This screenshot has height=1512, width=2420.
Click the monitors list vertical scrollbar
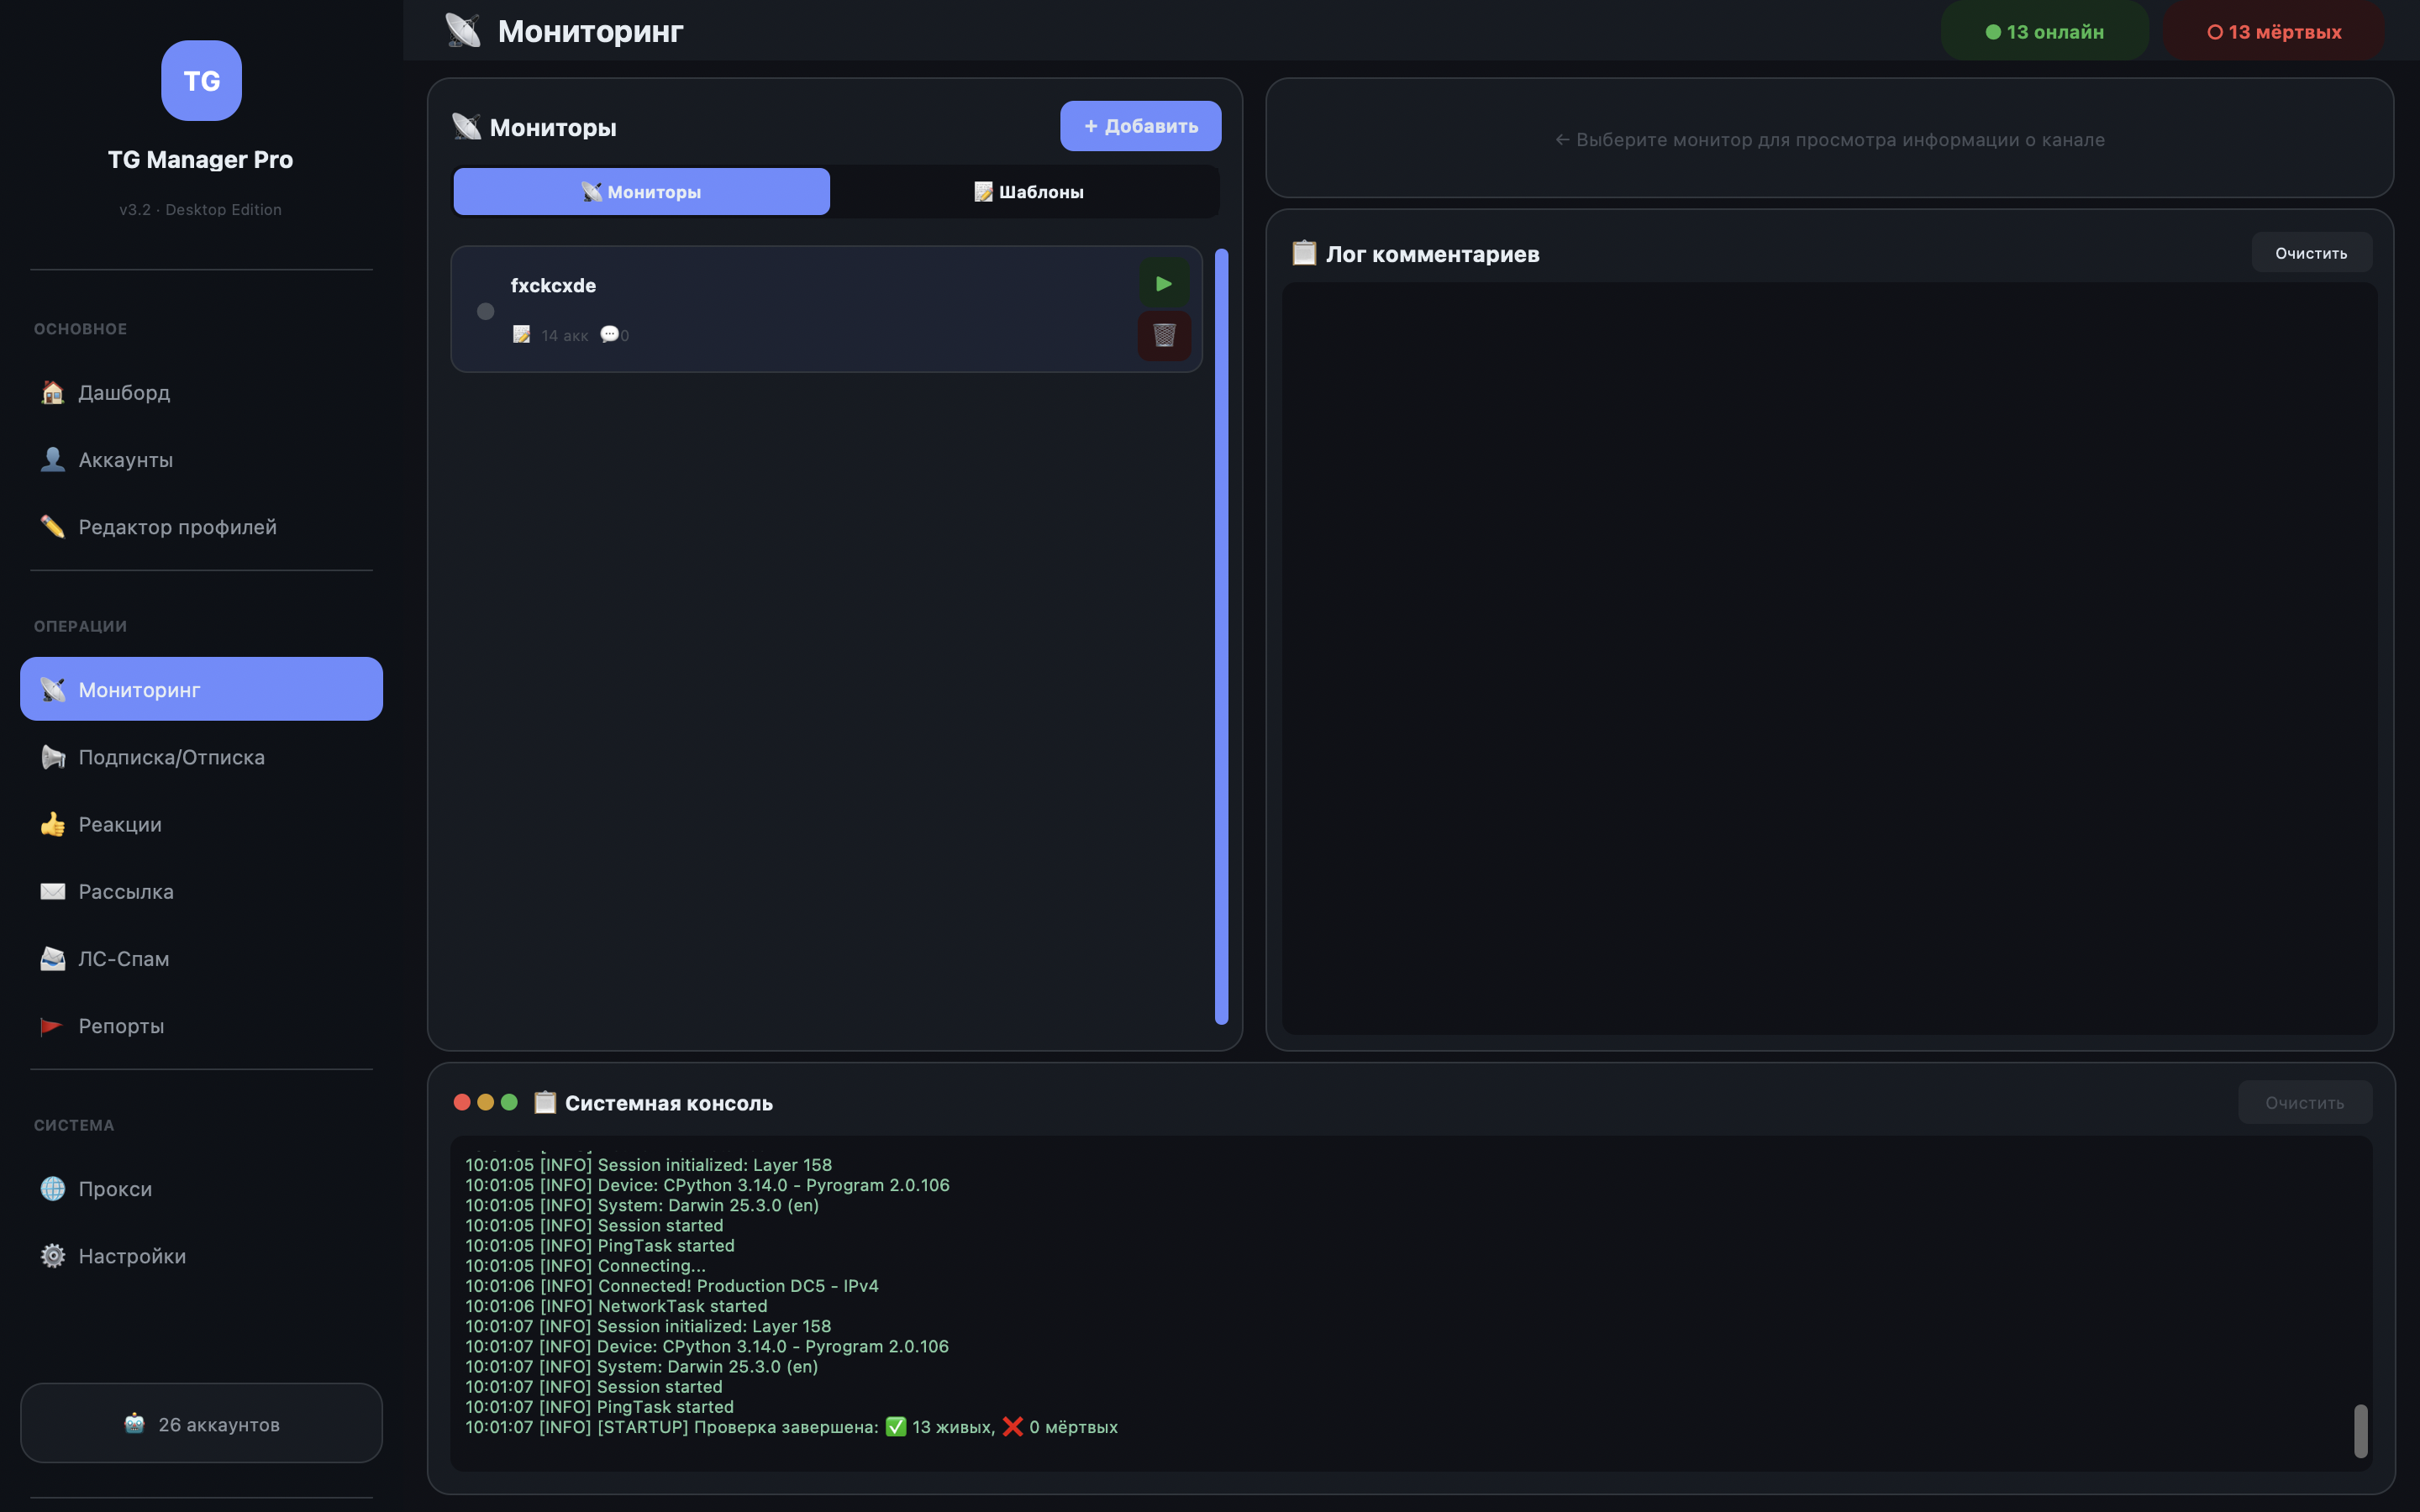pyautogui.click(x=1221, y=636)
